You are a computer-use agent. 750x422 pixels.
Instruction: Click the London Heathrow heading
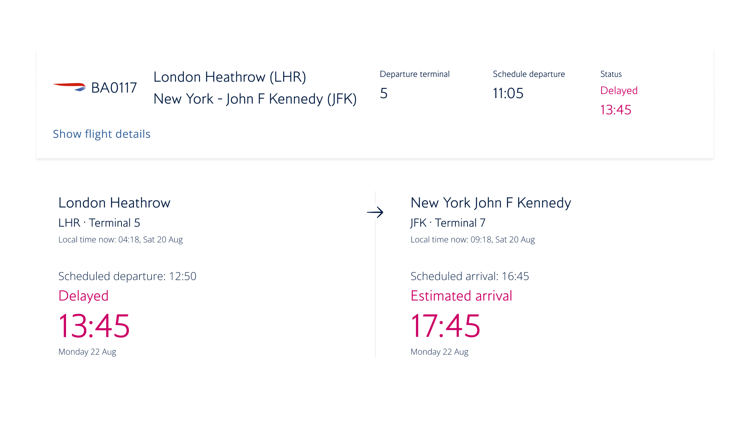[x=114, y=203]
